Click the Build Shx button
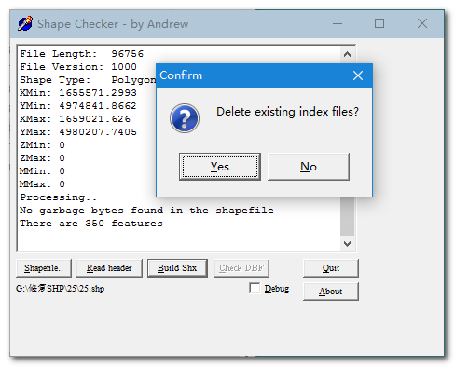Viewport: 455px width, 367px height. click(177, 268)
